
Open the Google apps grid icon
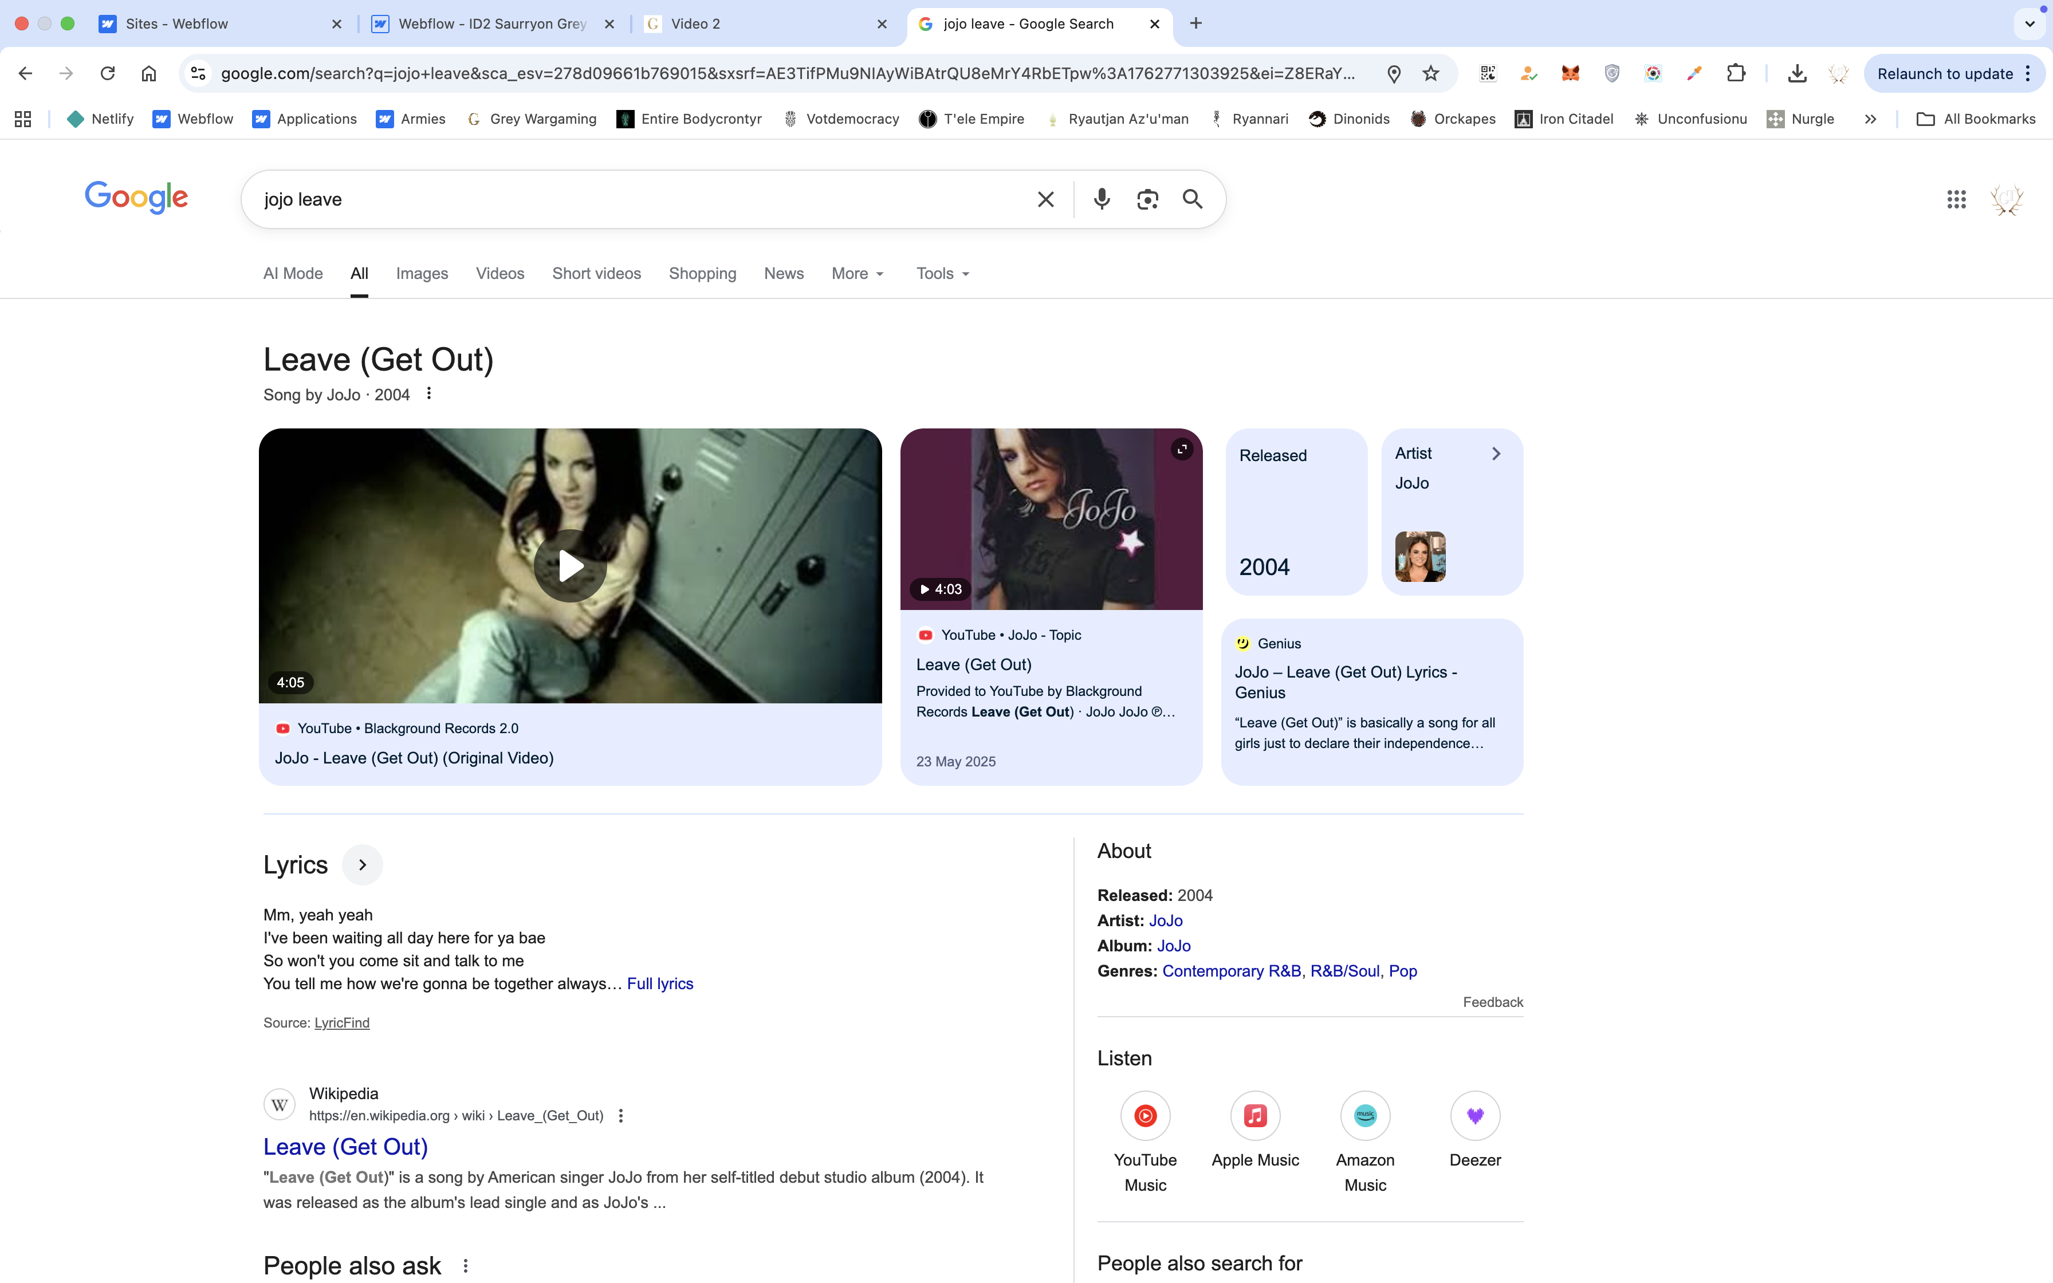[1956, 199]
